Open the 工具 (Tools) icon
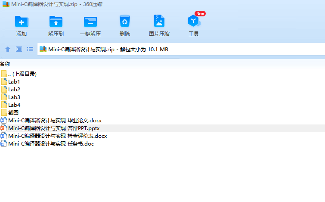 [x=194, y=21]
